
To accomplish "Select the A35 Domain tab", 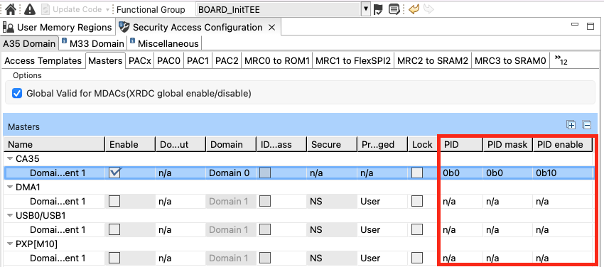I will click(x=29, y=43).
